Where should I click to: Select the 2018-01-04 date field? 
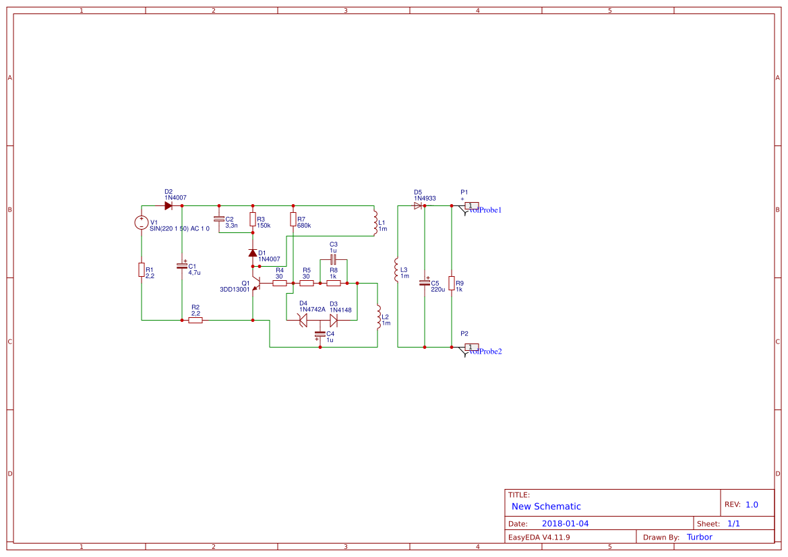pyautogui.click(x=567, y=523)
